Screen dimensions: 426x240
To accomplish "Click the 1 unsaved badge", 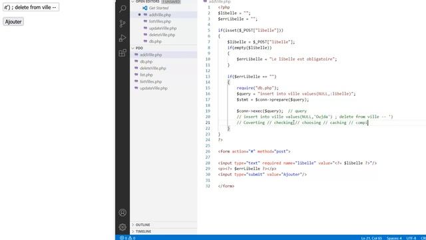I will [171, 1].
